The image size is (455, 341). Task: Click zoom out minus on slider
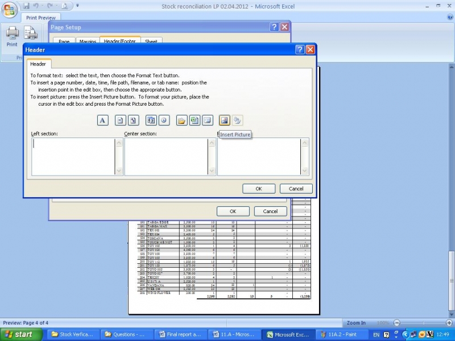pyautogui.click(x=398, y=323)
